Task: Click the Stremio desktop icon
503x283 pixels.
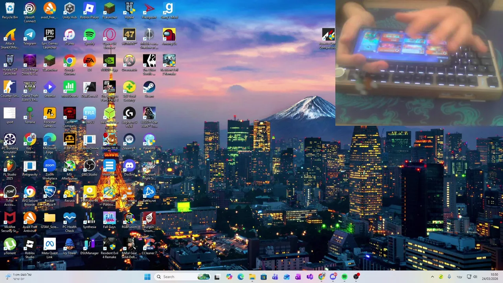Action: tap(50, 89)
